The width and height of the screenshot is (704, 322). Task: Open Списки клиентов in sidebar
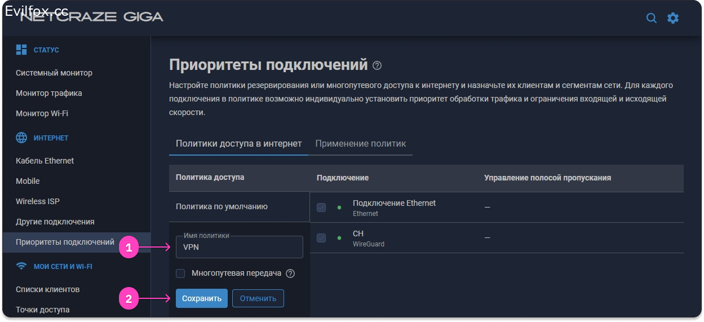tap(47, 289)
